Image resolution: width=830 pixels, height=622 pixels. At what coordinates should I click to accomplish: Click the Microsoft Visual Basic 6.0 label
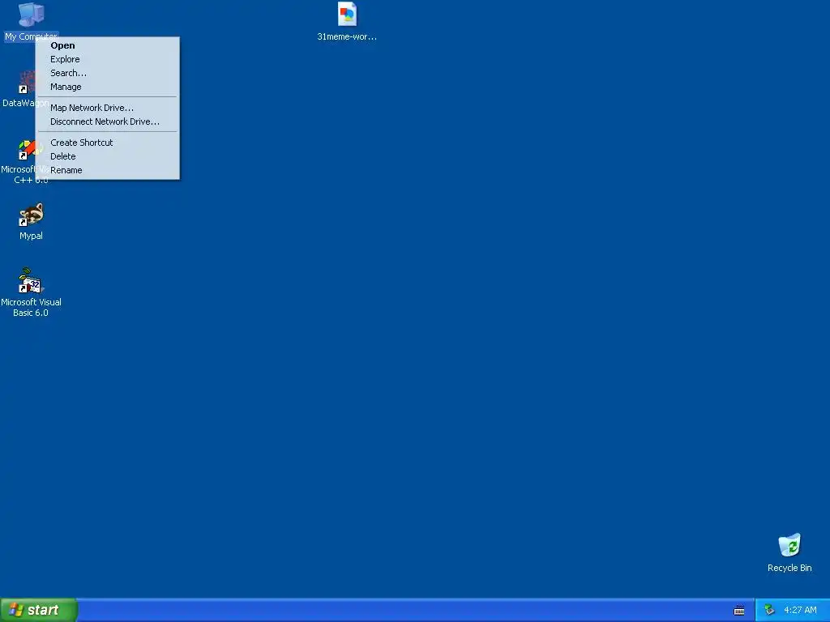point(31,307)
